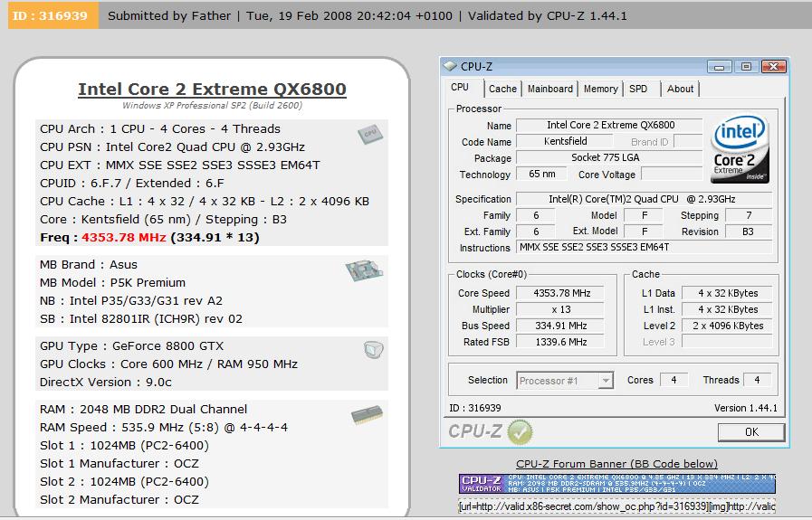
Task: Click the Multiplier value x 13
Action: click(x=561, y=309)
